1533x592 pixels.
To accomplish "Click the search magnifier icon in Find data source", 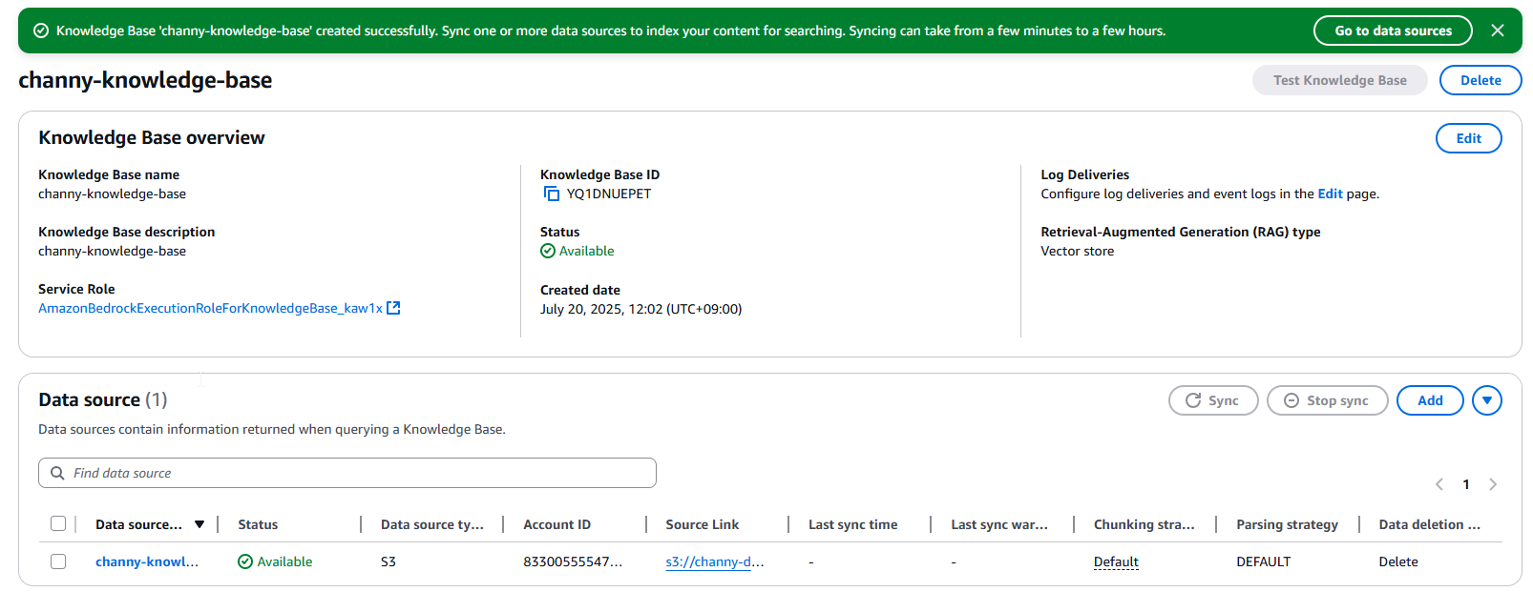I will click(57, 473).
